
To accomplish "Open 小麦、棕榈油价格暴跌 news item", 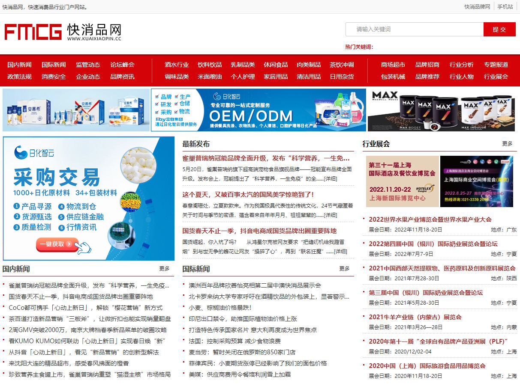I will click(x=220, y=308).
